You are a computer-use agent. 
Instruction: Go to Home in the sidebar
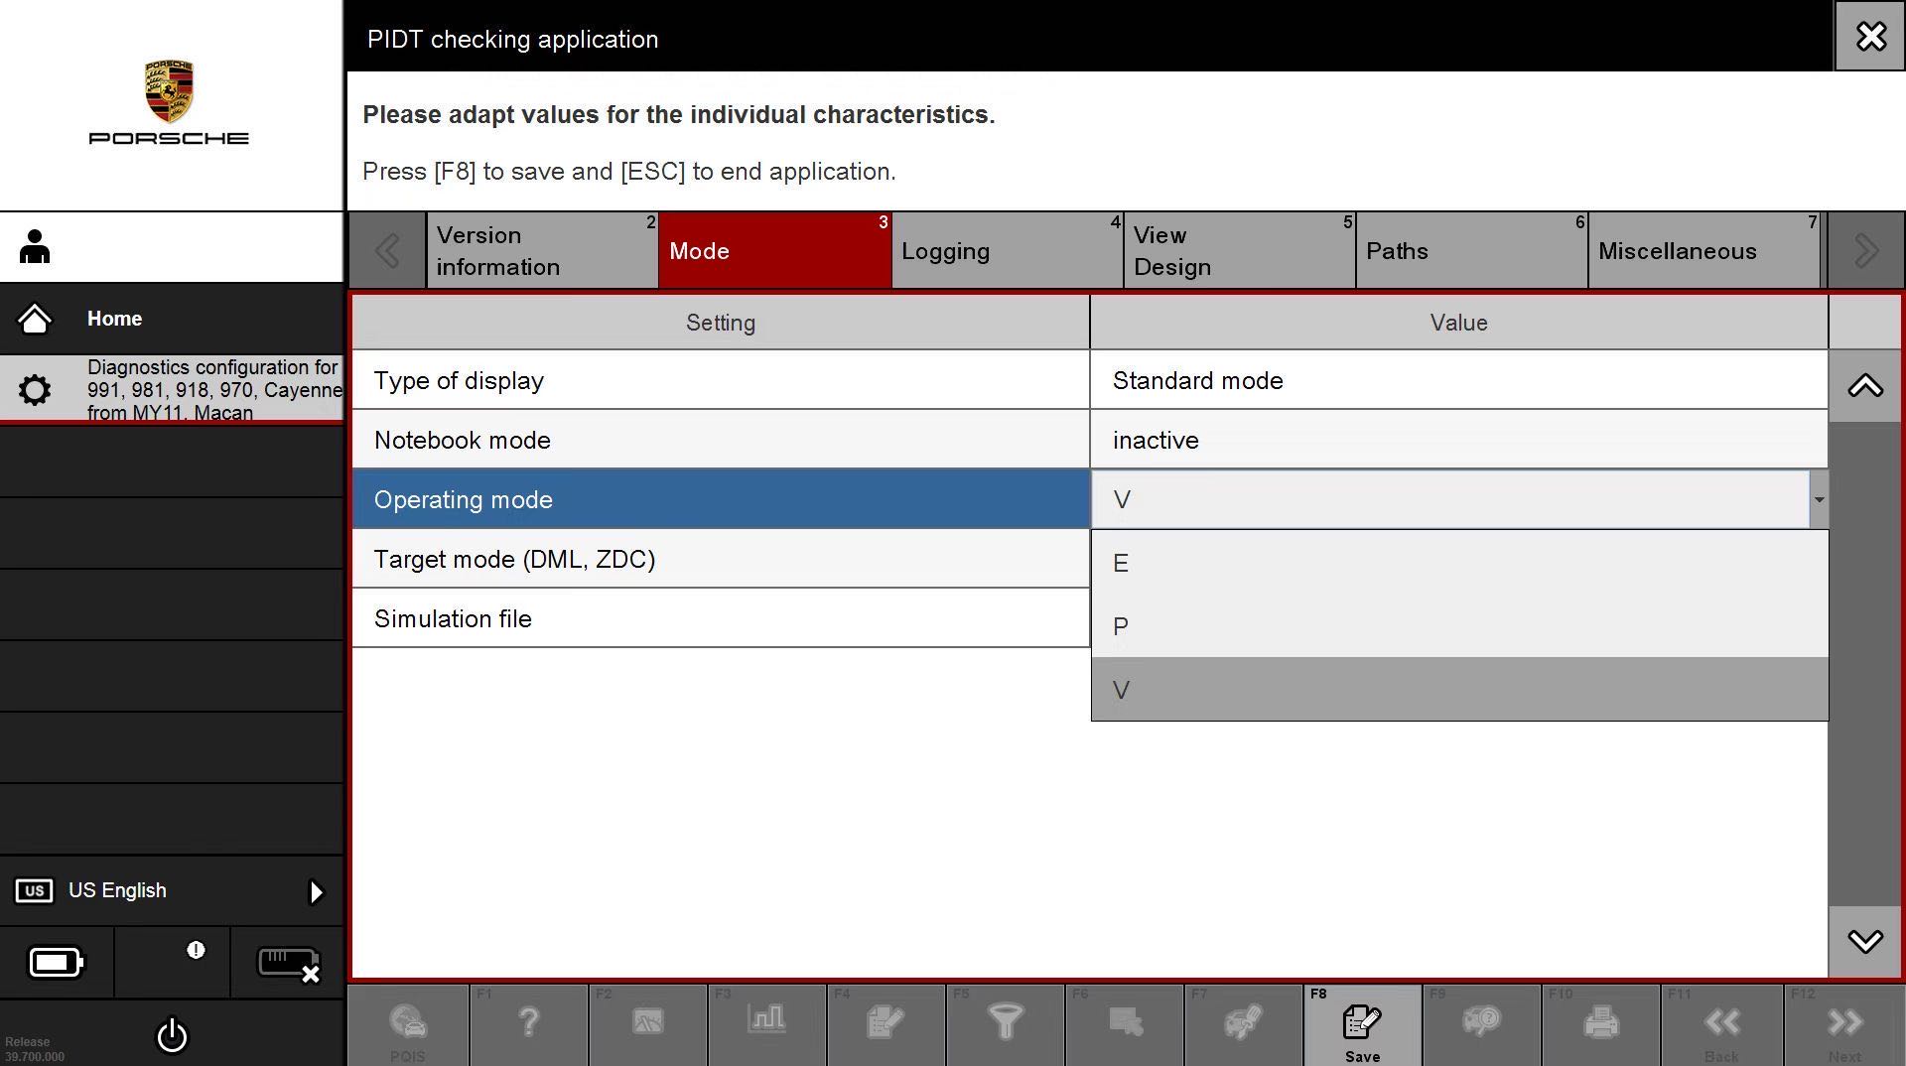(x=172, y=319)
